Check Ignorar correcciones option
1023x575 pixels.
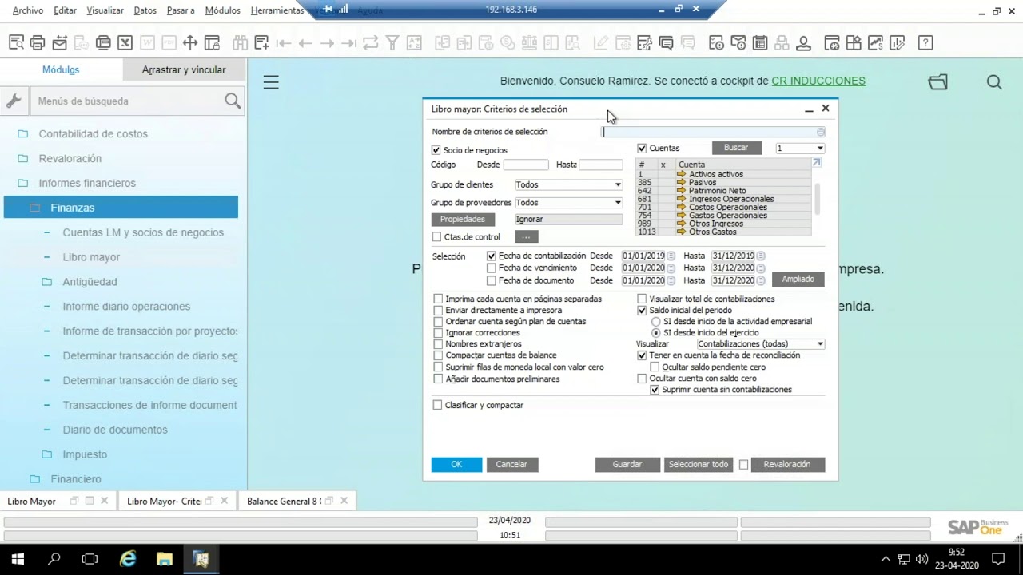pos(438,333)
